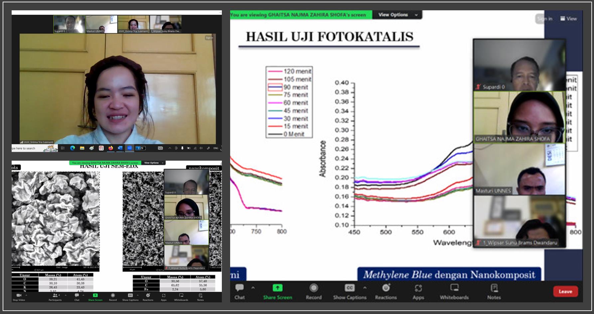Open Reactions in the right Zoom toolbar
This screenshot has height=314, width=594.
tap(386, 291)
